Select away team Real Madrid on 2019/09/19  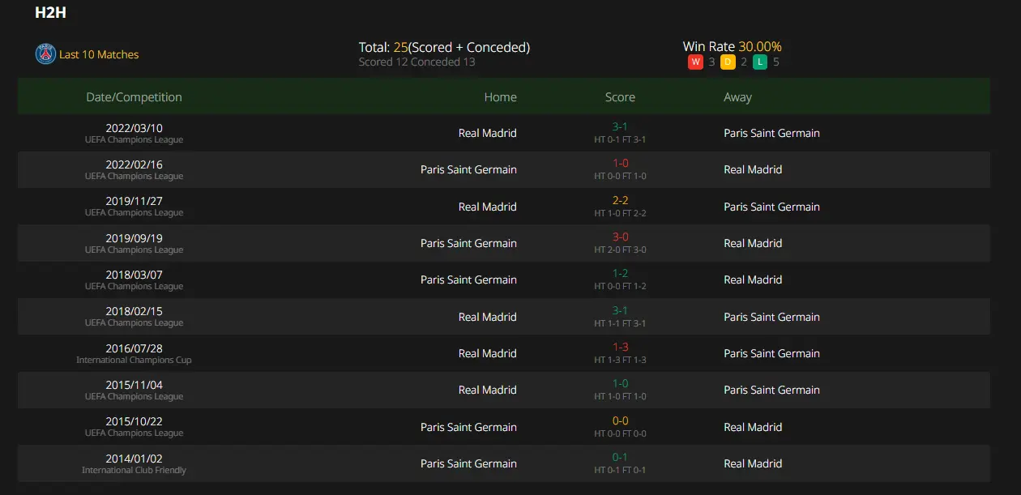(753, 243)
